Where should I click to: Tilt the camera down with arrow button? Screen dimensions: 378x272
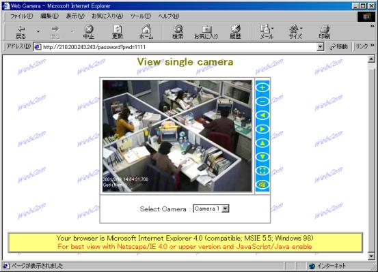262,157
